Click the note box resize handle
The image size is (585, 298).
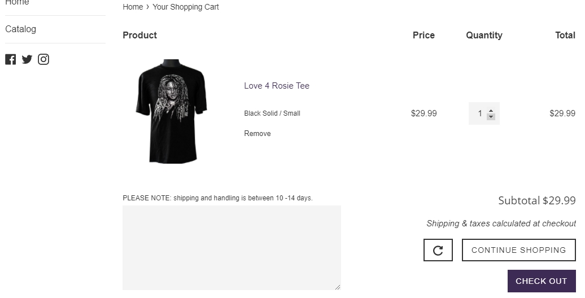[x=338, y=287]
